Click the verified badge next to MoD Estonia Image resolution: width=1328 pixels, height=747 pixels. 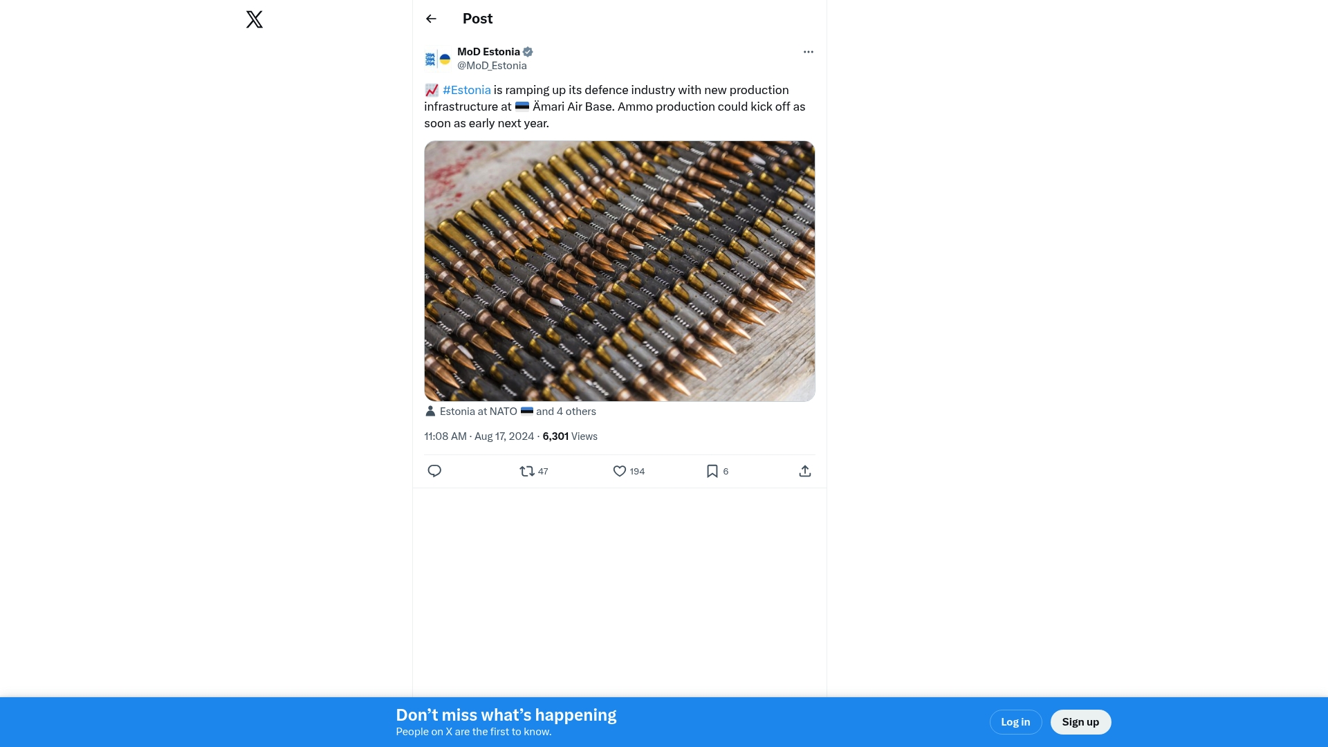point(528,52)
